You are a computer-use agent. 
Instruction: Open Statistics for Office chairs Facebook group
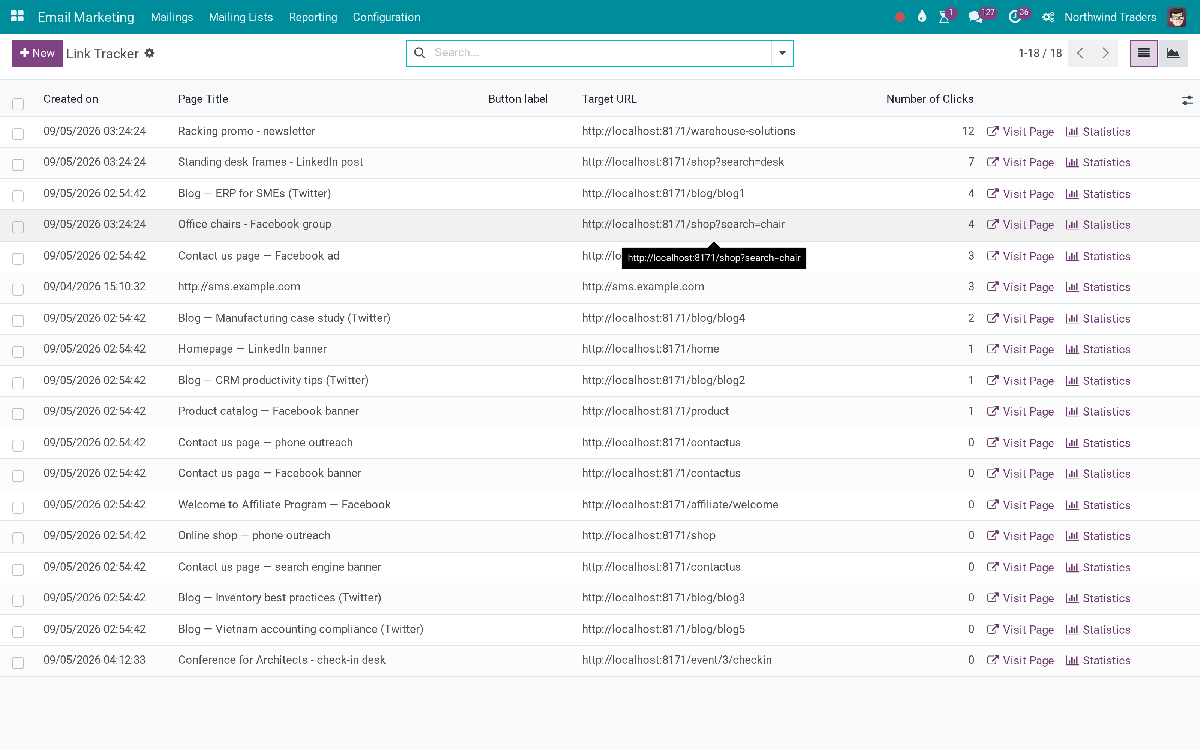[1098, 225]
